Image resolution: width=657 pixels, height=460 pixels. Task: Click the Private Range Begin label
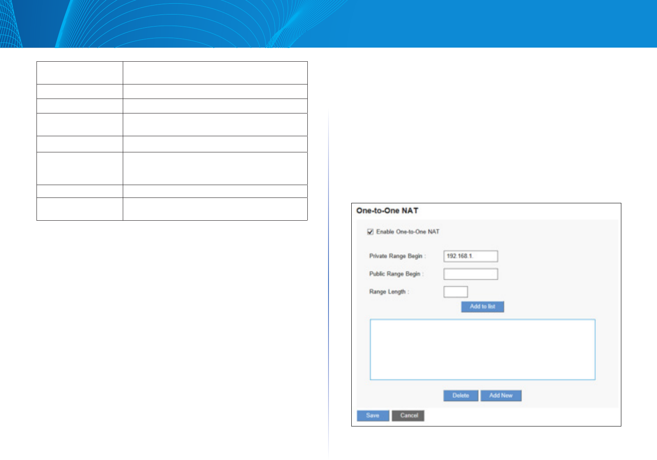click(x=397, y=256)
